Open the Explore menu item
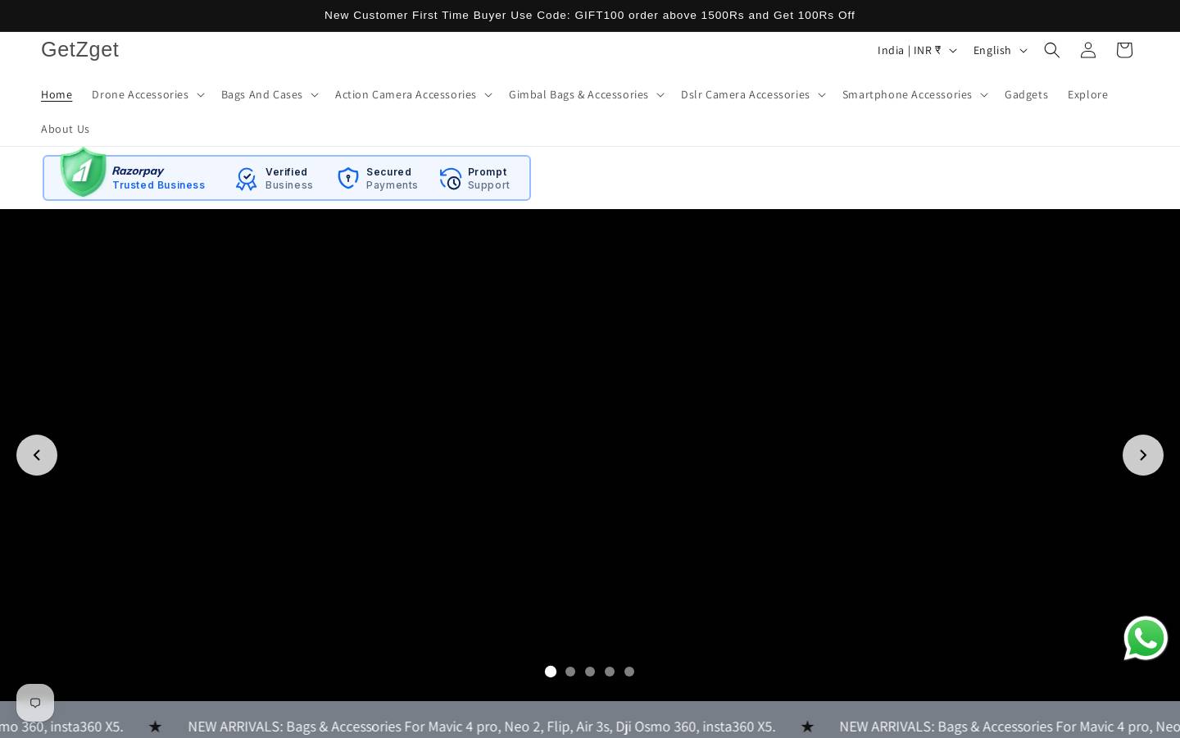Viewport: 1180px width, 738px height. point(1087,94)
